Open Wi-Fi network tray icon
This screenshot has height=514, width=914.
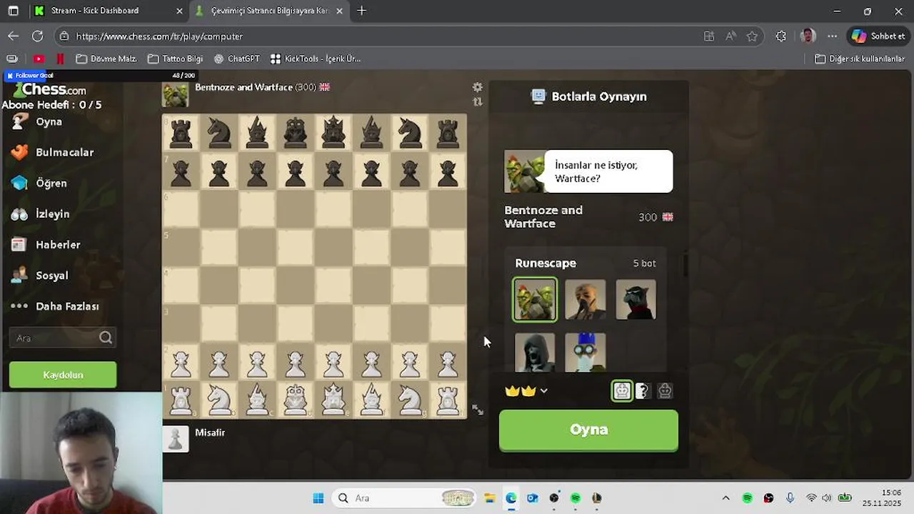[x=811, y=498]
